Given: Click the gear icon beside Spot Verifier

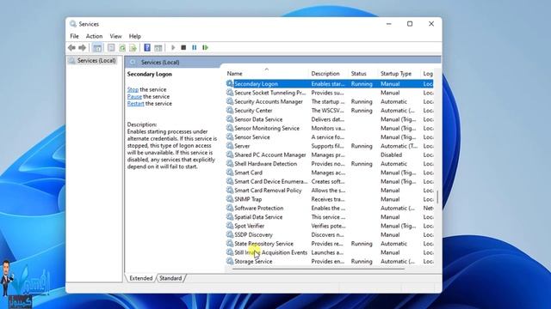Looking at the screenshot, I should click(230, 226).
